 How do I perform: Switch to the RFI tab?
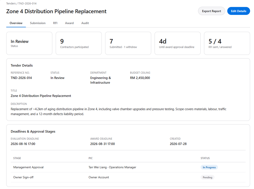[55, 23]
